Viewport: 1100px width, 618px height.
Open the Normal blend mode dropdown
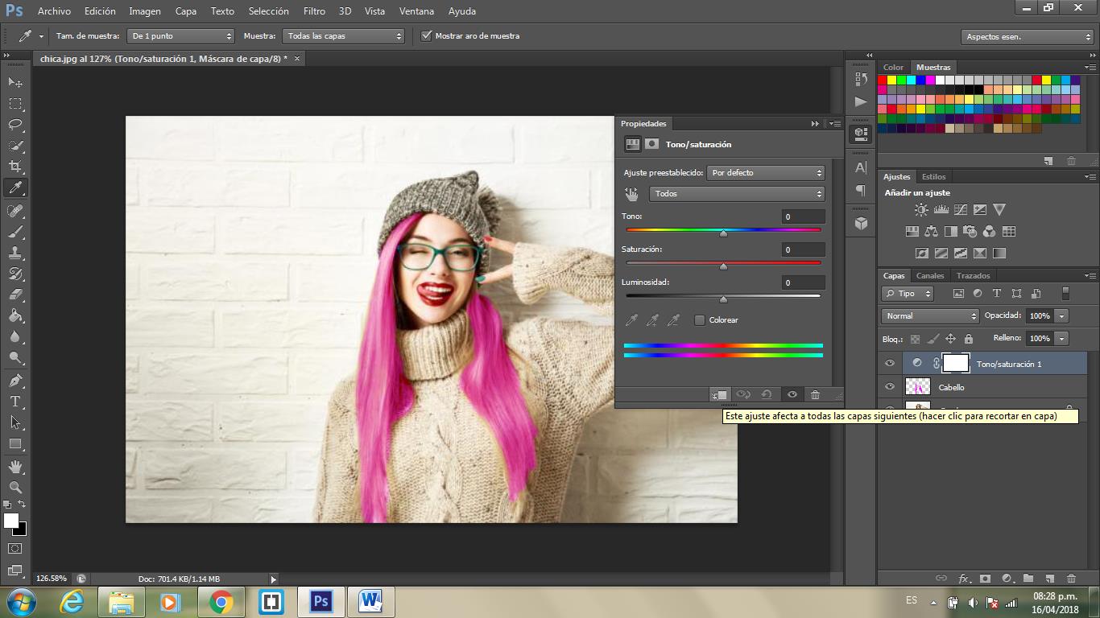pyautogui.click(x=929, y=316)
